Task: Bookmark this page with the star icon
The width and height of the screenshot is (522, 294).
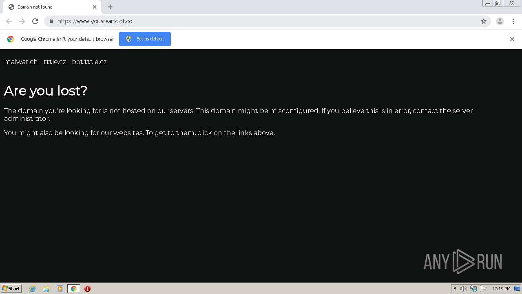Action: (484, 21)
